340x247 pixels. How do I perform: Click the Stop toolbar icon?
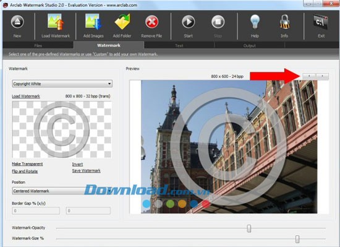[x=218, y=22]
